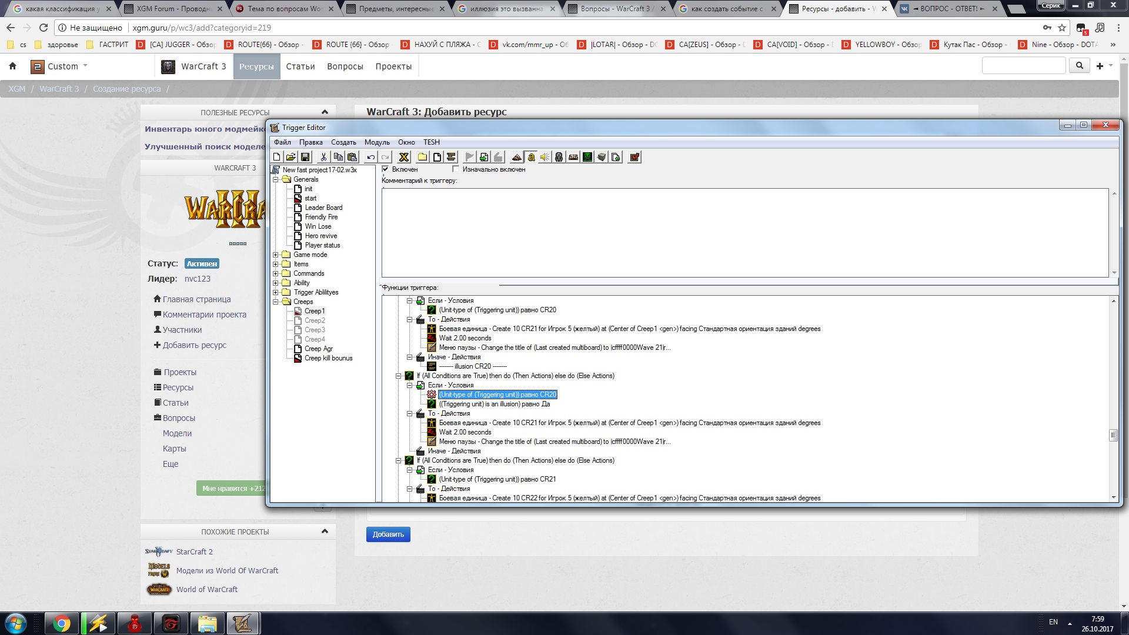Click Chrome icon in Windows taskbar
This screenshot has width=1129, height=635.
62,623
